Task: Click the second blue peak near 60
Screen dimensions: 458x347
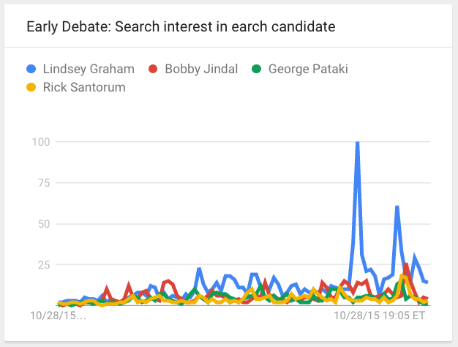Action: click(397, 207)
